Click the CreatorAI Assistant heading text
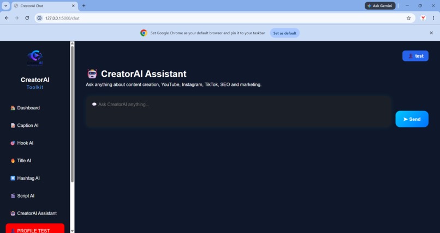 [144, 74]
